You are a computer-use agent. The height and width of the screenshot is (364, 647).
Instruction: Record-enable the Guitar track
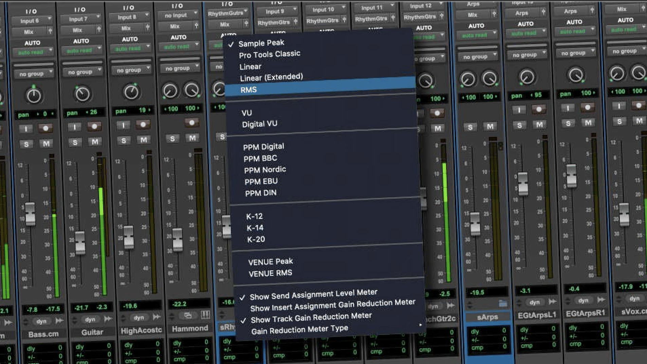coord(94,126)
